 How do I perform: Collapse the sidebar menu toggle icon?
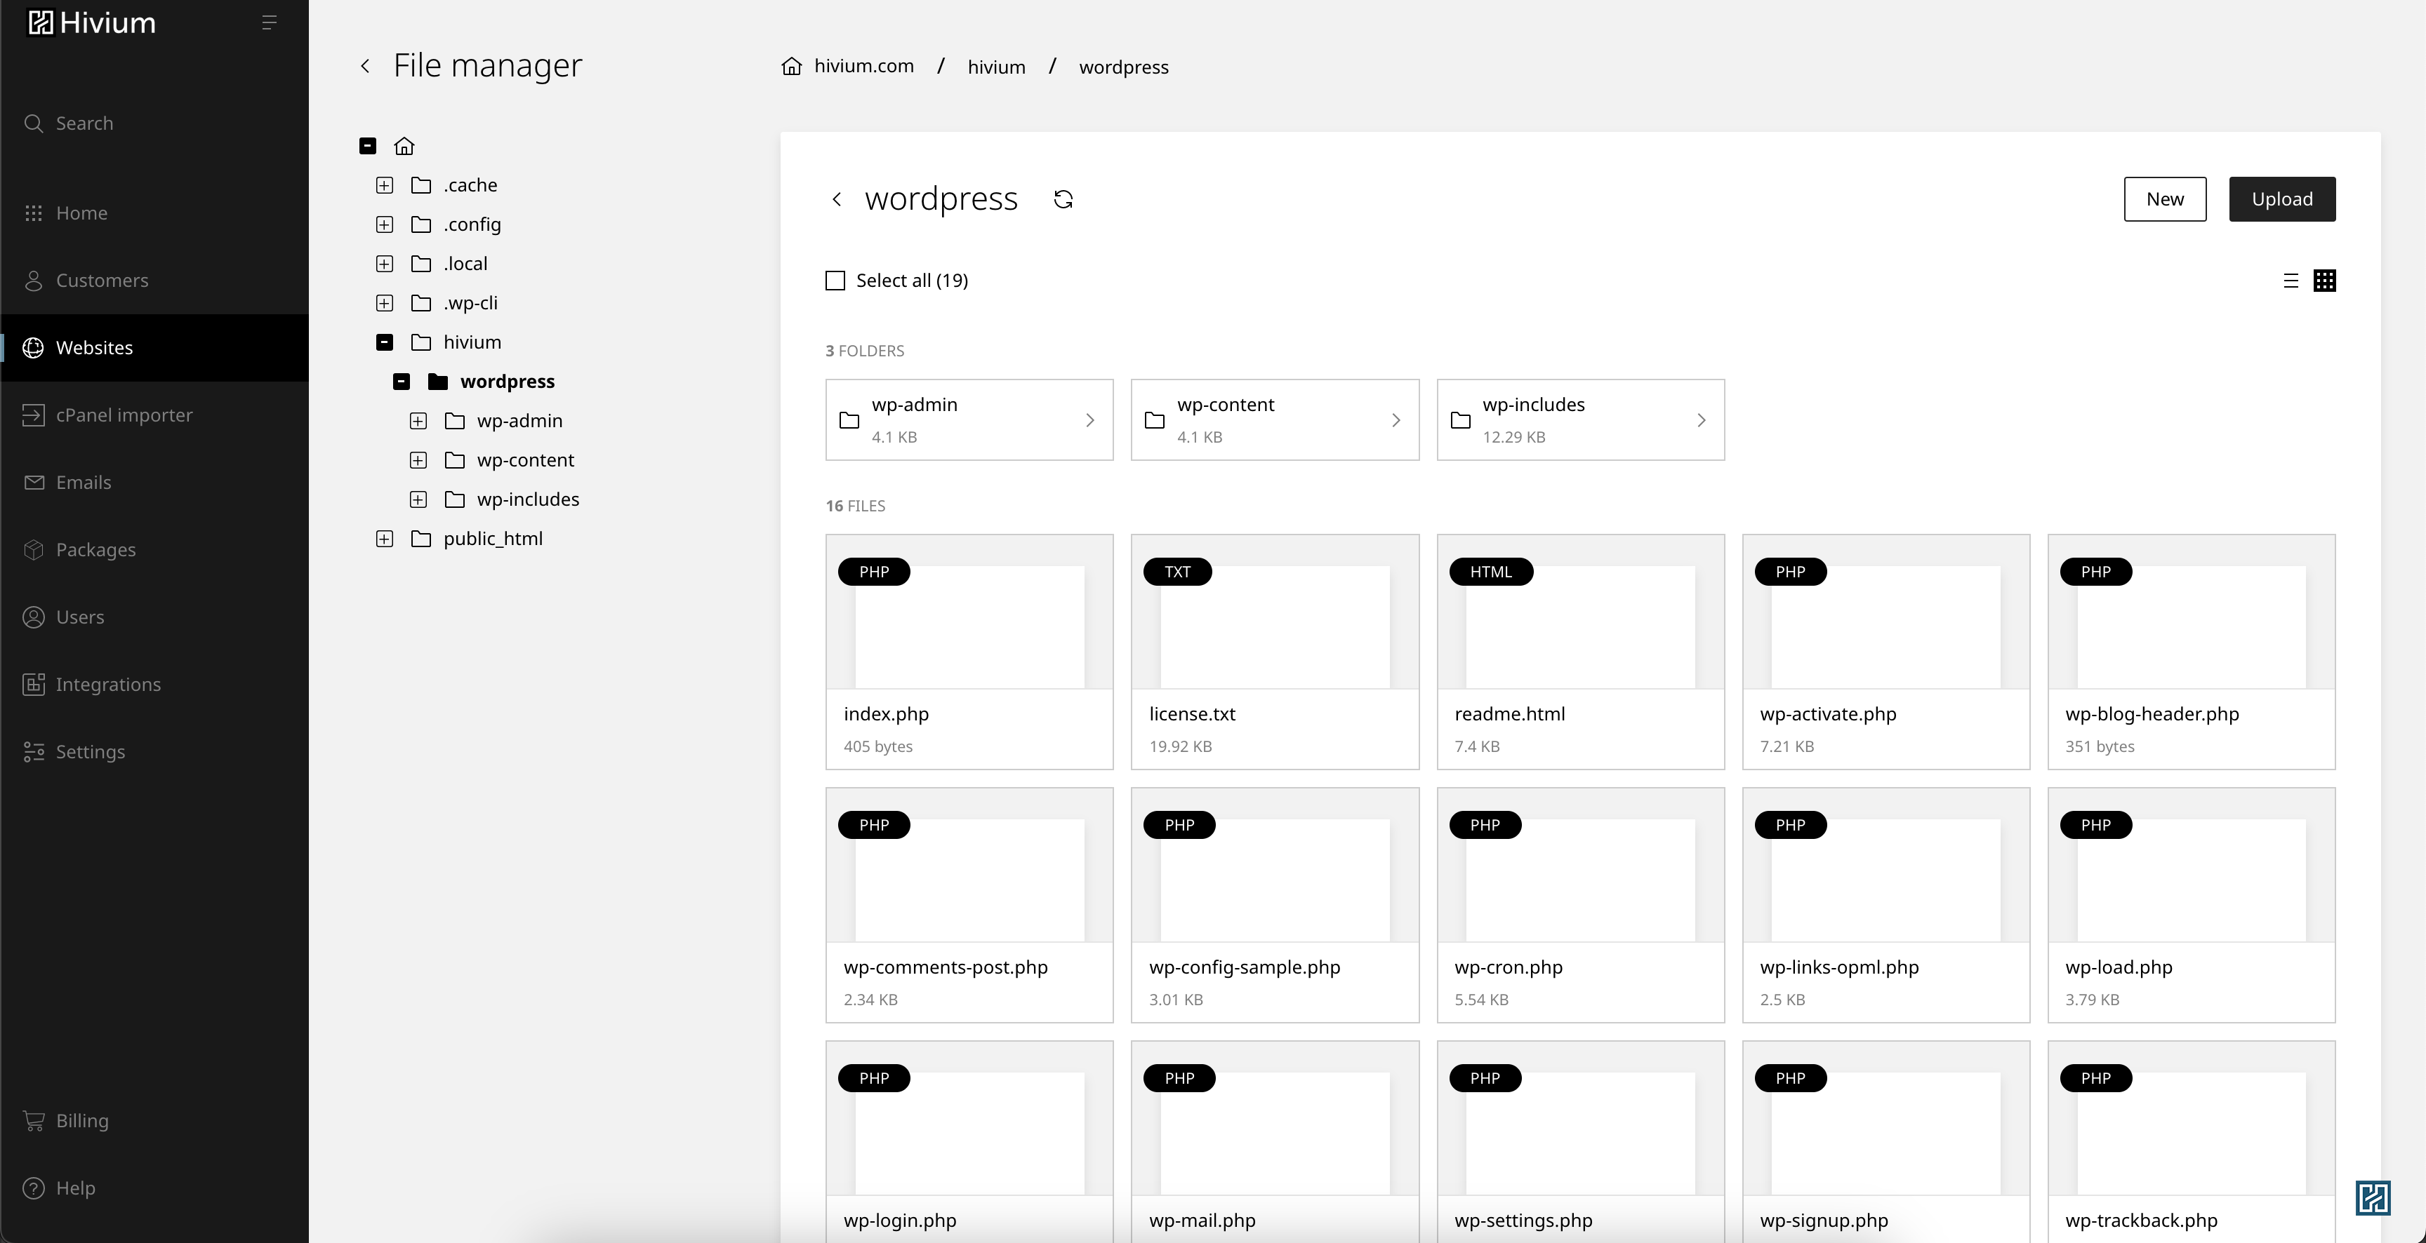pos(268,22)
